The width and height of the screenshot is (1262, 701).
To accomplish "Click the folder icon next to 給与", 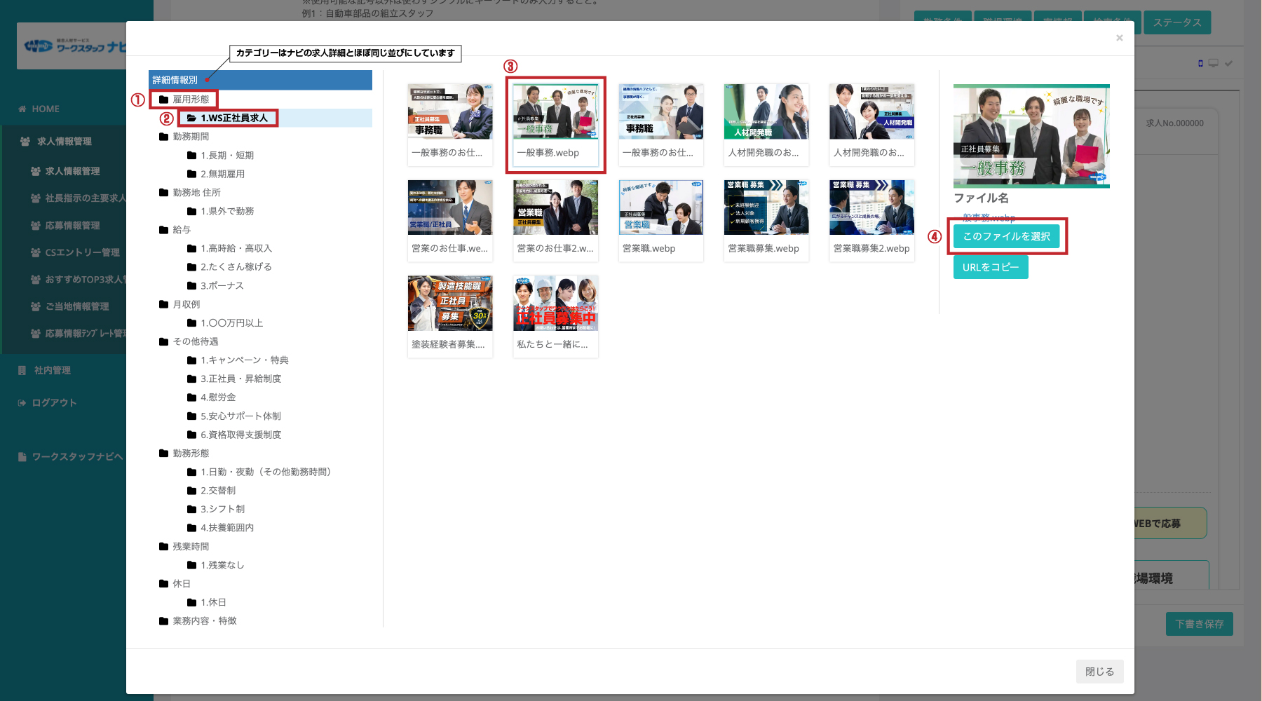I will [163, 230].
